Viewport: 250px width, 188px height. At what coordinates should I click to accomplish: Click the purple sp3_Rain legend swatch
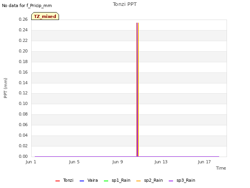coord(171,181)
